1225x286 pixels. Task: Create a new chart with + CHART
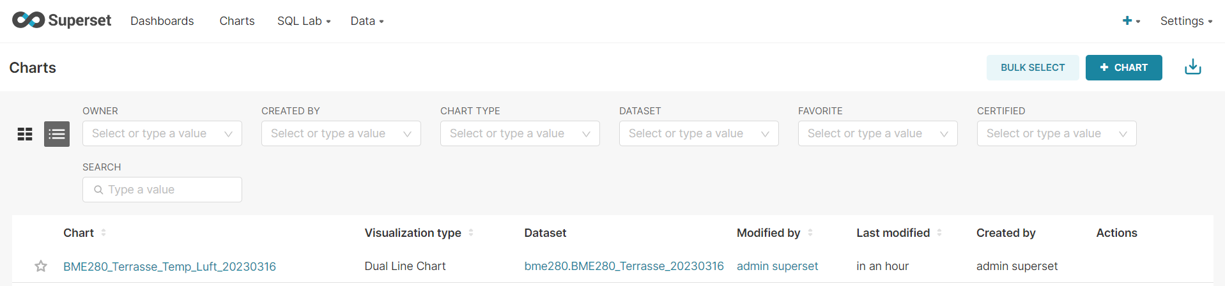click(1124, 68)
